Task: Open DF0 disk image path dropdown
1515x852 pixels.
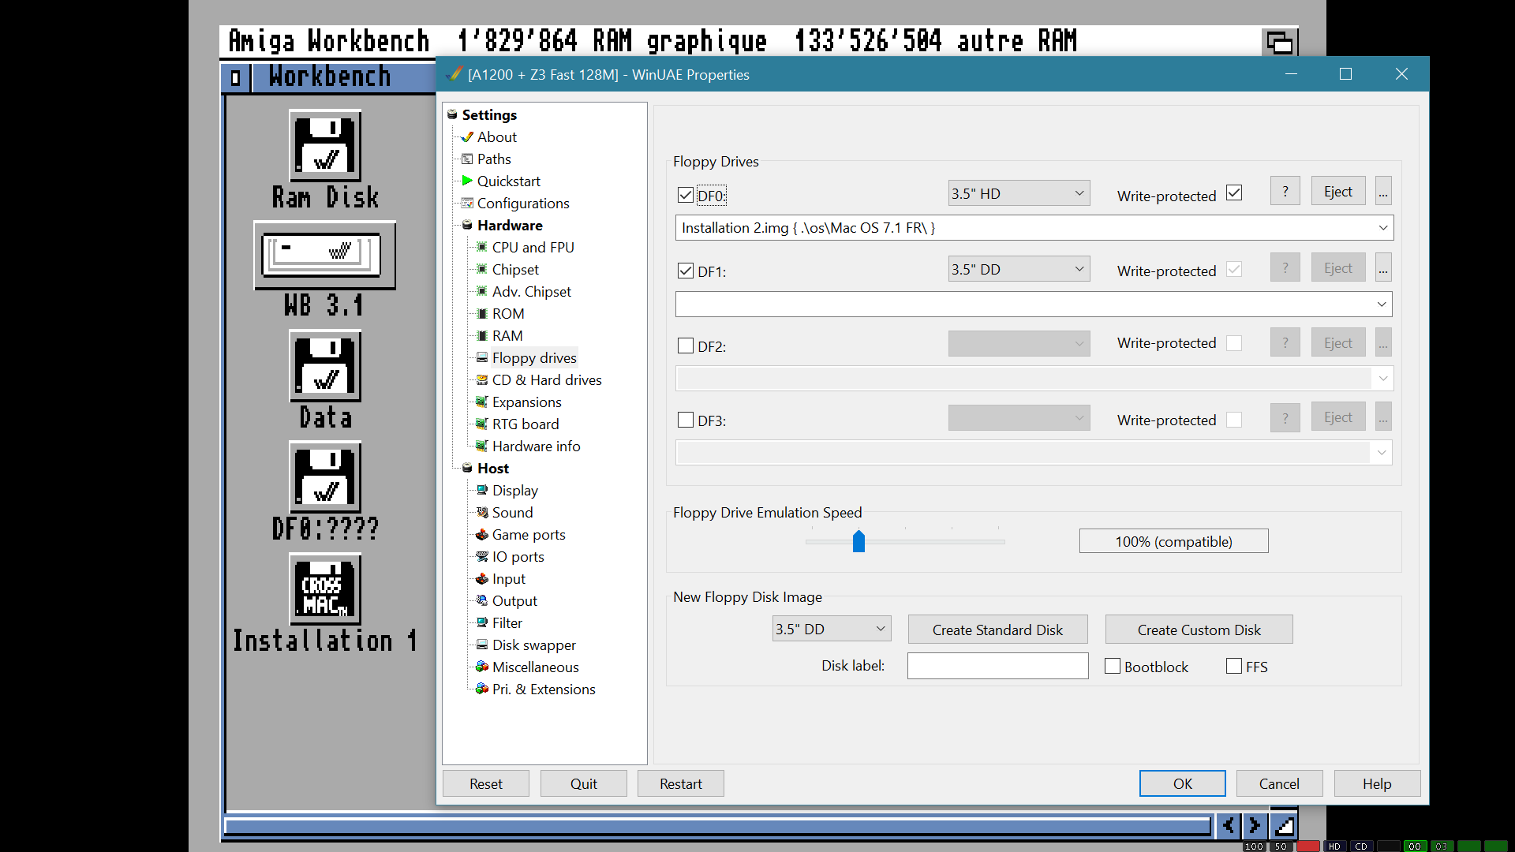Action: pos(1382,228)
